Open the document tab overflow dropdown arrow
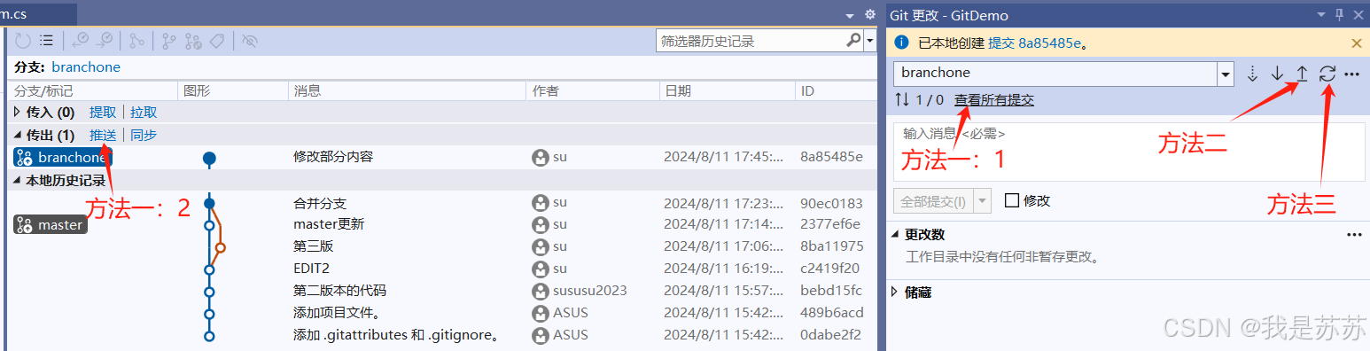This screenshot has height=351, width=1370. point(850,16)
